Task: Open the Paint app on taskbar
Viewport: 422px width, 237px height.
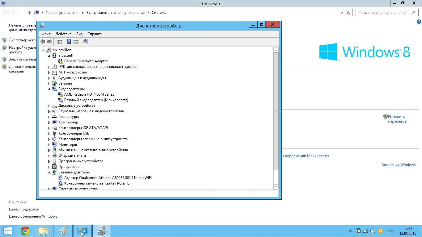Action: pyautogui.click(x=63, y=231)
